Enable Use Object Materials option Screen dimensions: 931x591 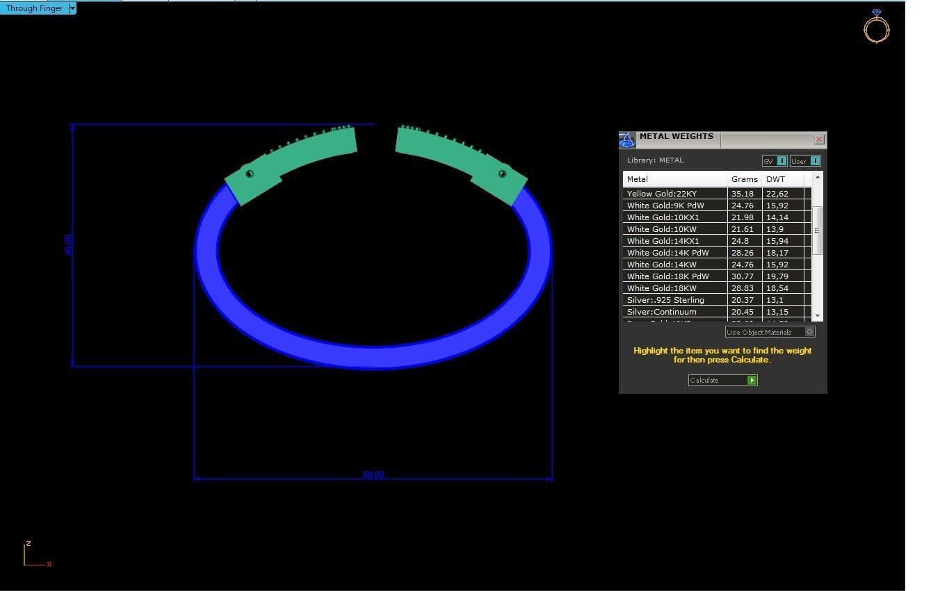click(x=770, y=332)
